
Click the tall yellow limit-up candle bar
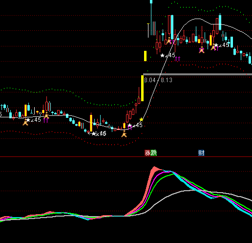click(142, 88)
